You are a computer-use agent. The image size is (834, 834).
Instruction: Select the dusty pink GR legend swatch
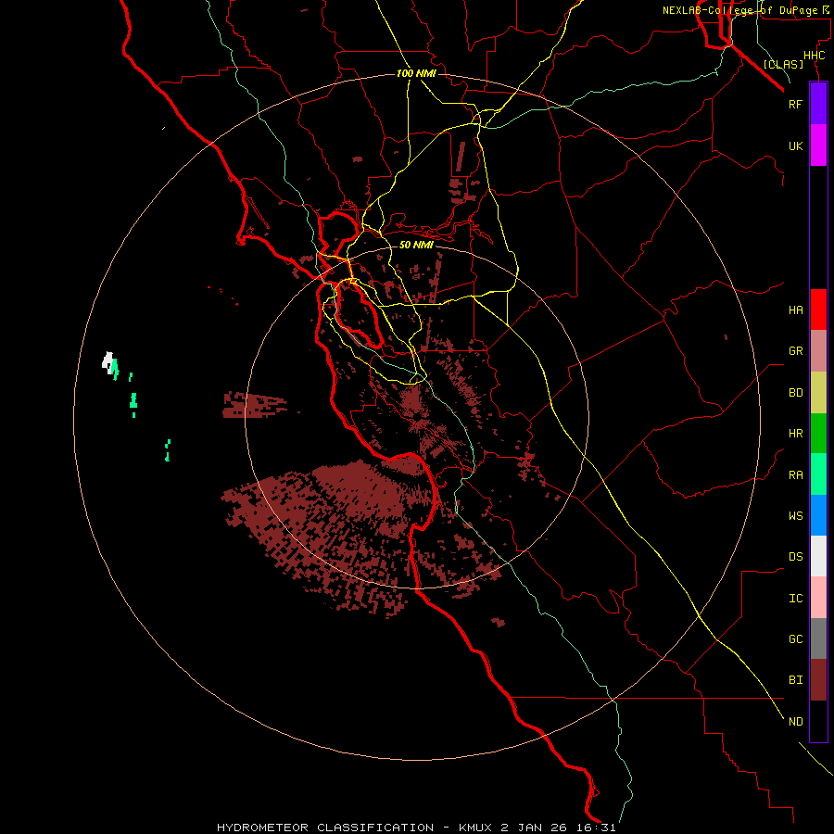click(x=818, y=350)
